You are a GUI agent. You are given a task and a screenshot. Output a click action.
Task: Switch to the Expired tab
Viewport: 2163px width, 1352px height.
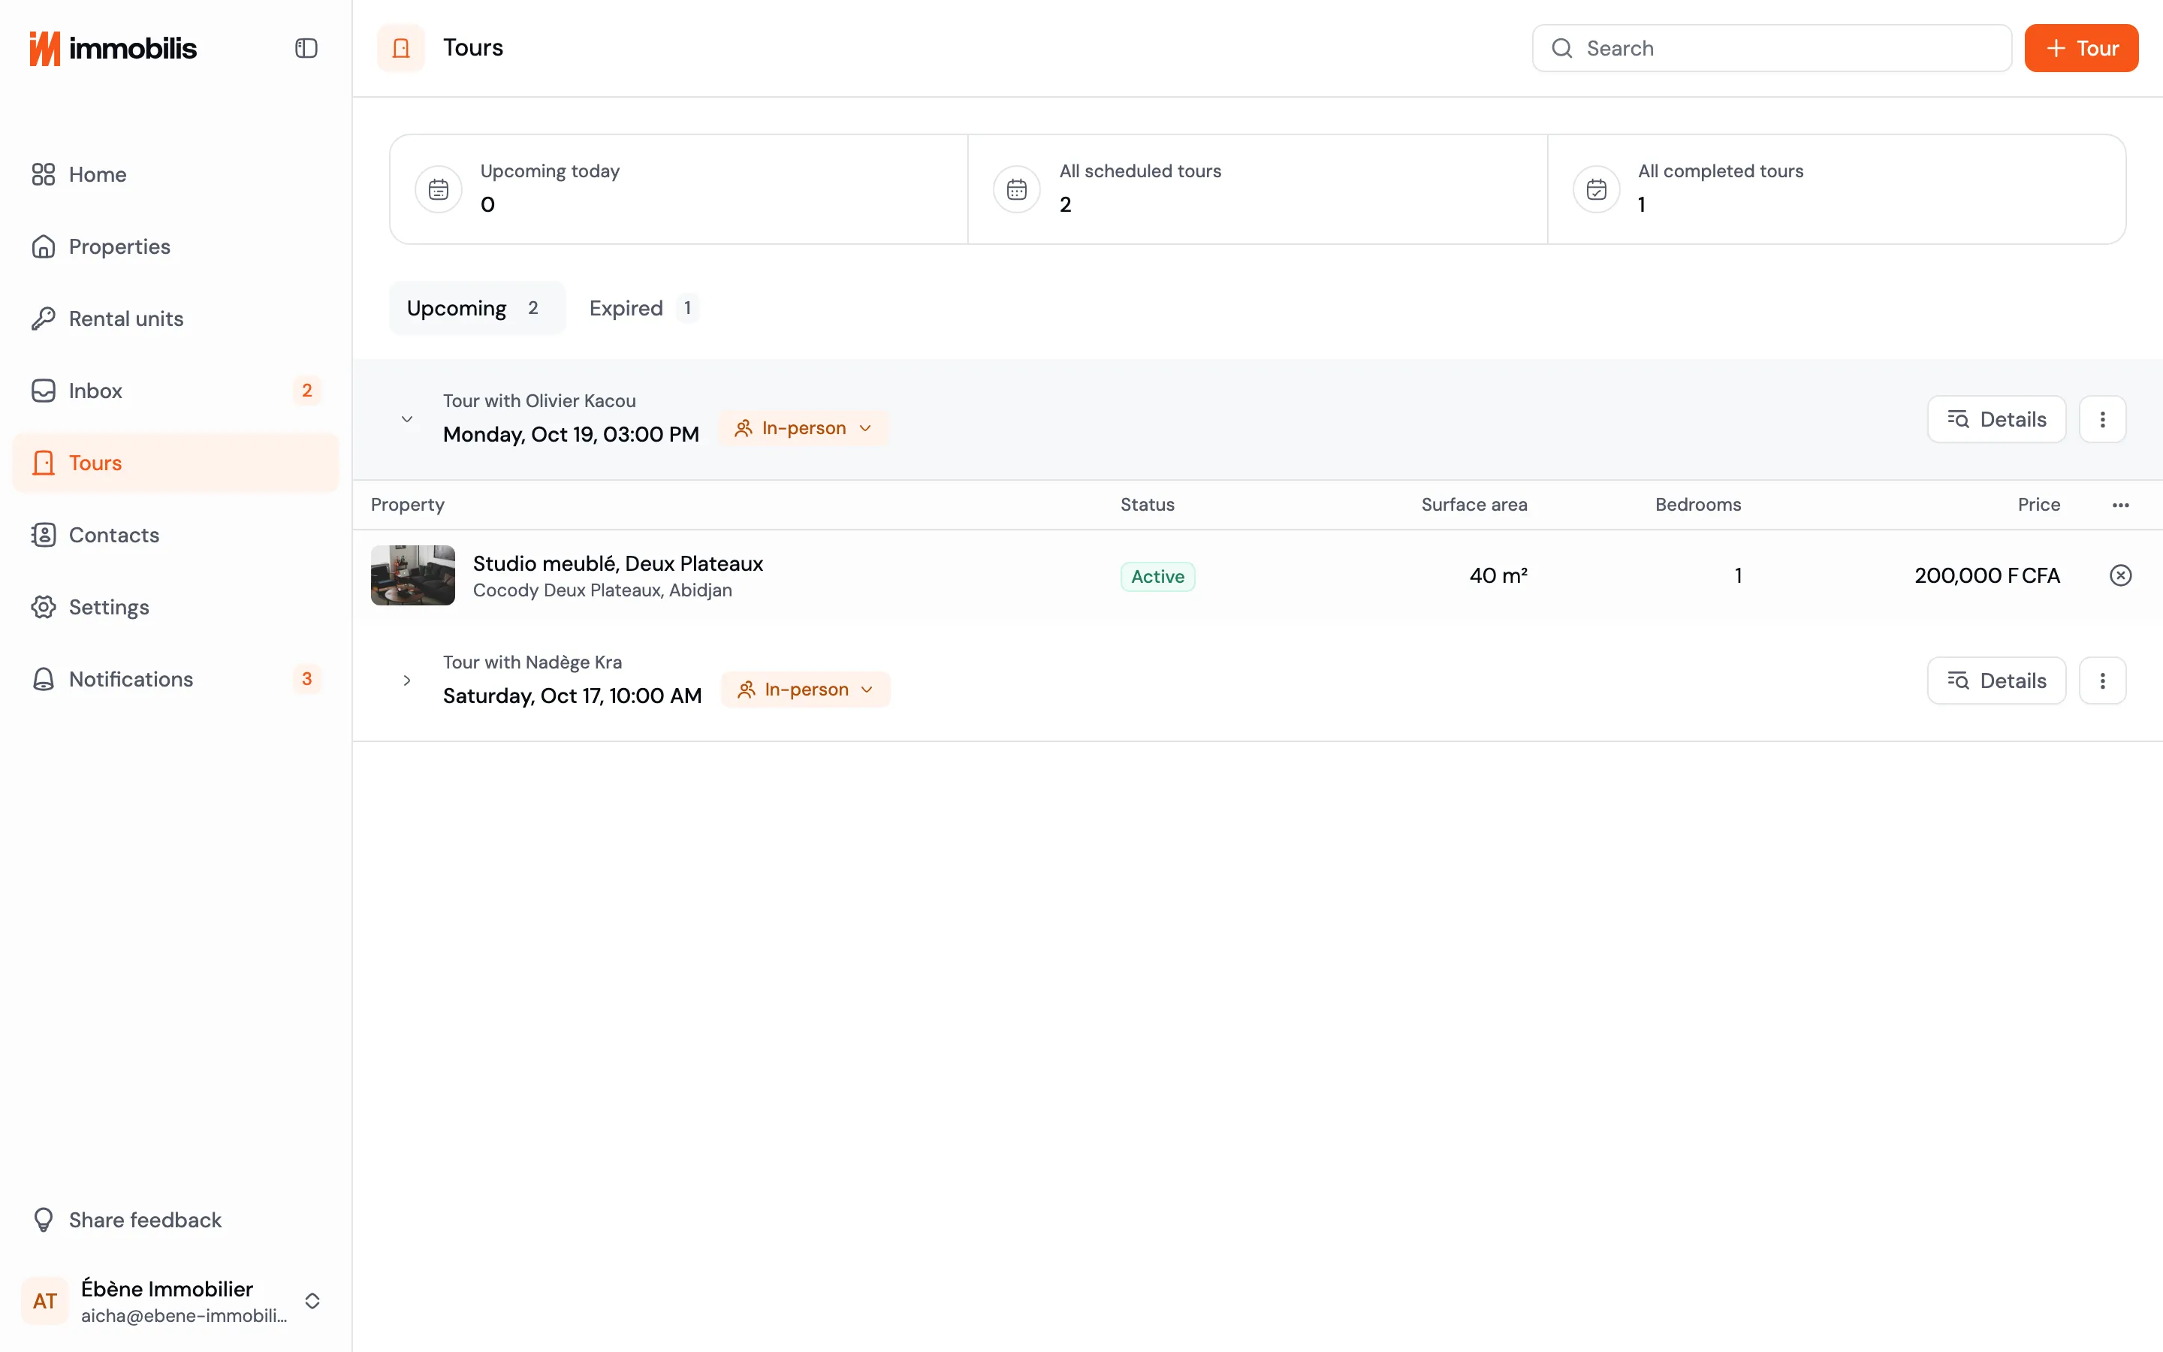[x=643, y=309]
